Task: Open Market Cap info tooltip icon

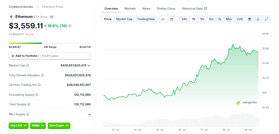Action: point(27,65)
